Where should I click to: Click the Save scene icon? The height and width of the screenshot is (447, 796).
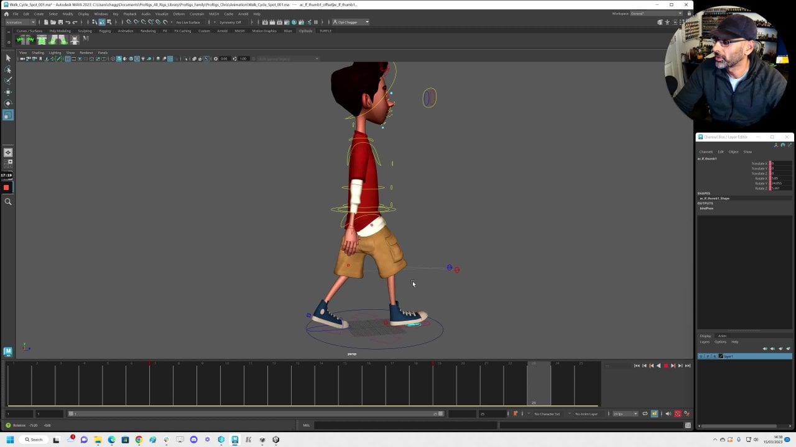point(60,22)
